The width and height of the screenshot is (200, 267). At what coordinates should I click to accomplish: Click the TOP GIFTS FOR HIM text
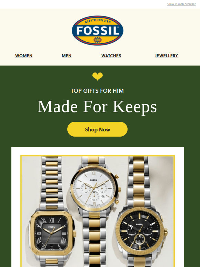pos(97,91)
